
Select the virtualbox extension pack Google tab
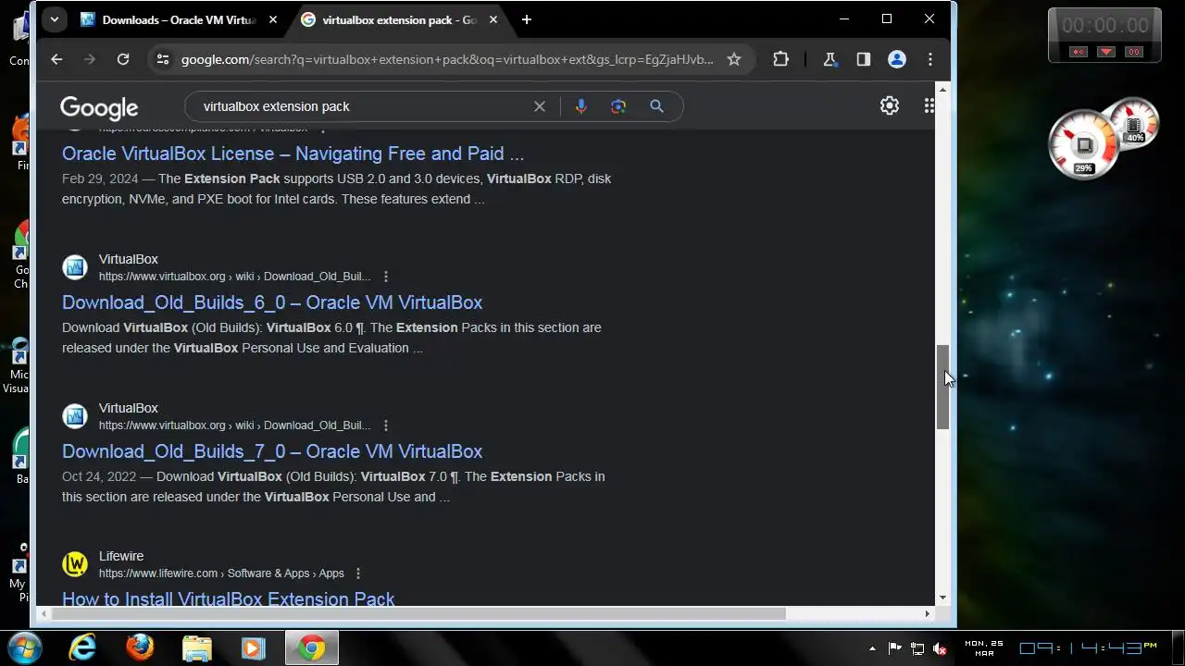click(398, 19)
